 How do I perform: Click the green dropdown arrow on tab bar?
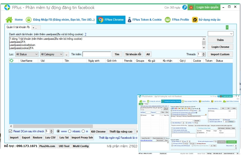[227, 27]
